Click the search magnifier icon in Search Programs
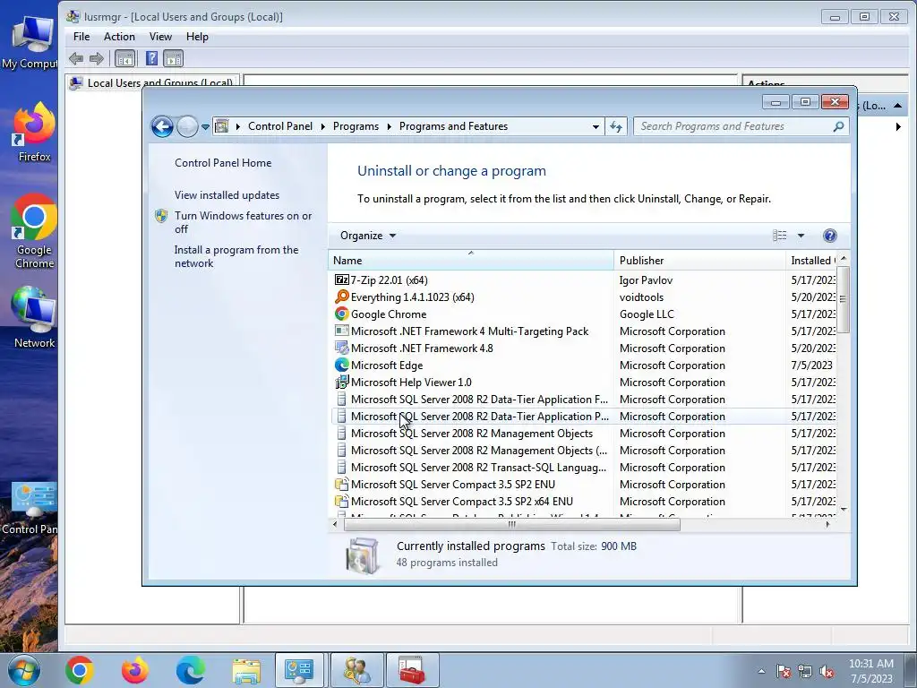Screen dimensions: 917x688 [838, 126]
